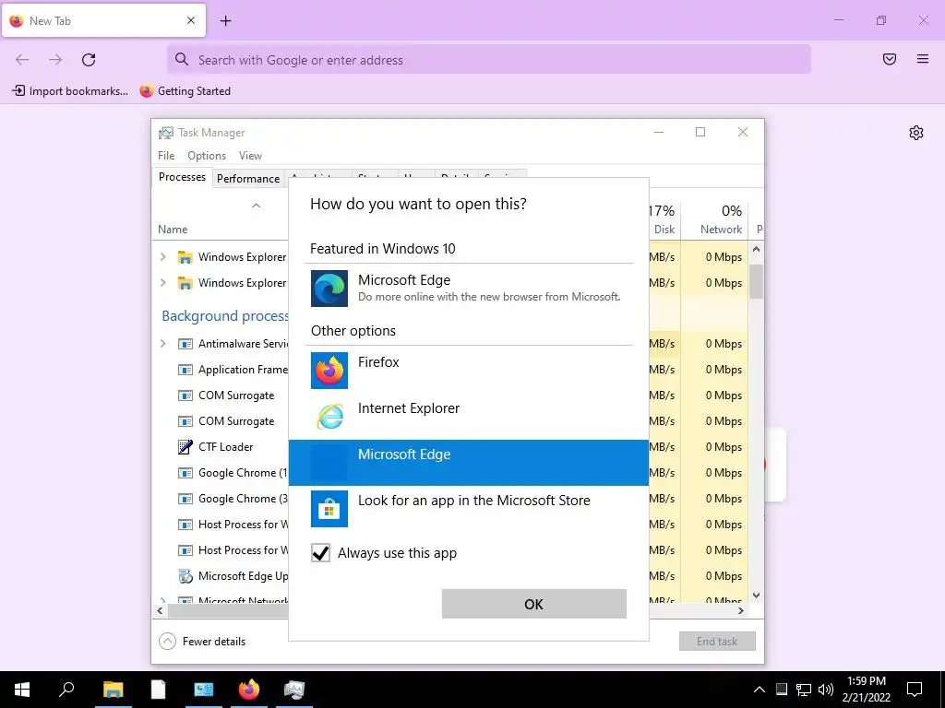Focus the Firefox address search field
Screen dimensions: 945x708
click(x=489, y=60)
